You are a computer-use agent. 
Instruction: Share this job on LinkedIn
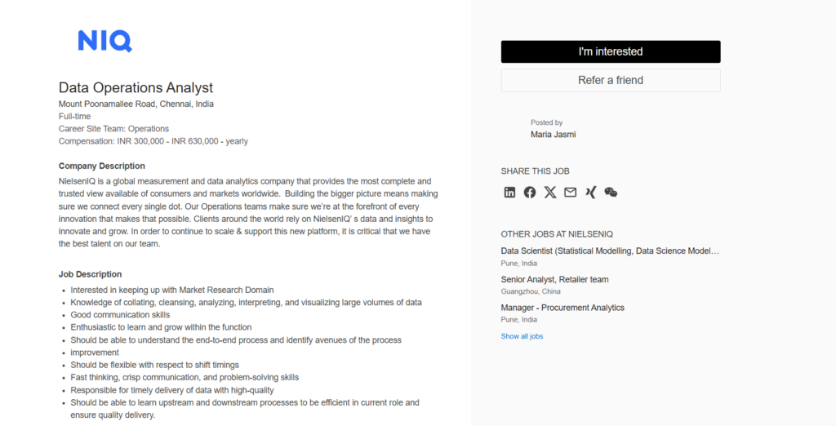[509, 193]
